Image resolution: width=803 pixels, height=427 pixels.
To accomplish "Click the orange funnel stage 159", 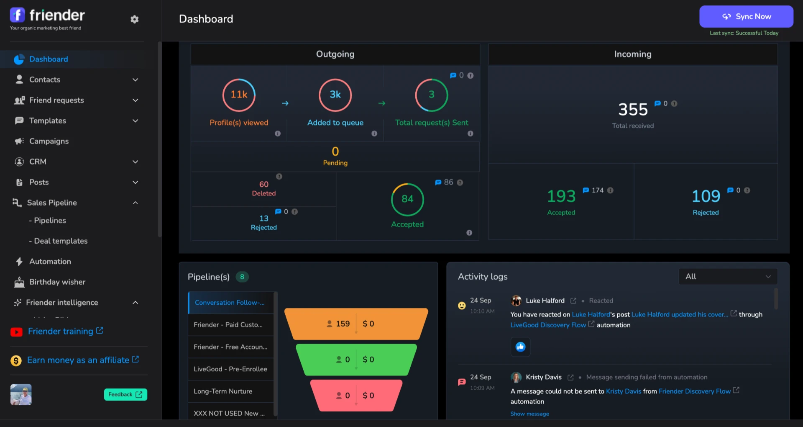I will pos(356,324).
